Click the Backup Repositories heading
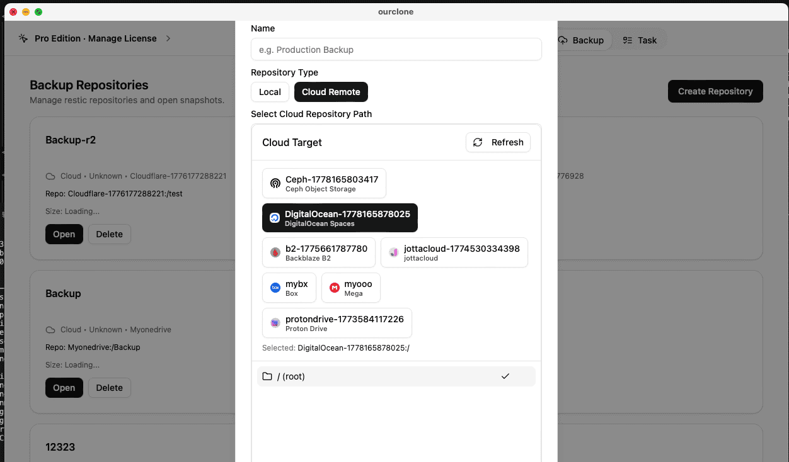Viewport: 789px width, 462px height. pos(89,85)
